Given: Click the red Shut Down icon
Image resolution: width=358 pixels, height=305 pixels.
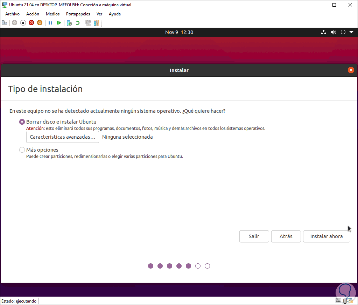Looking at the screenshot, I should tap(31, 23).
